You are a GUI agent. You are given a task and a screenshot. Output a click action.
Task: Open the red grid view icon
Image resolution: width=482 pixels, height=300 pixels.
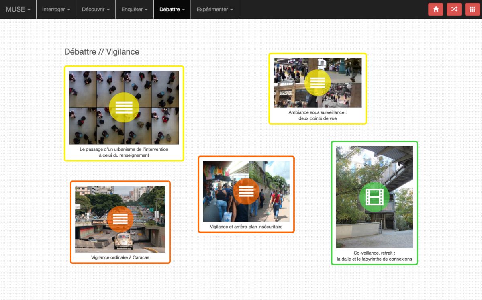(472, 9)
